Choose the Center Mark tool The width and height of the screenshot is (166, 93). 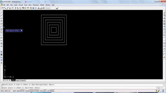[36, 8]
